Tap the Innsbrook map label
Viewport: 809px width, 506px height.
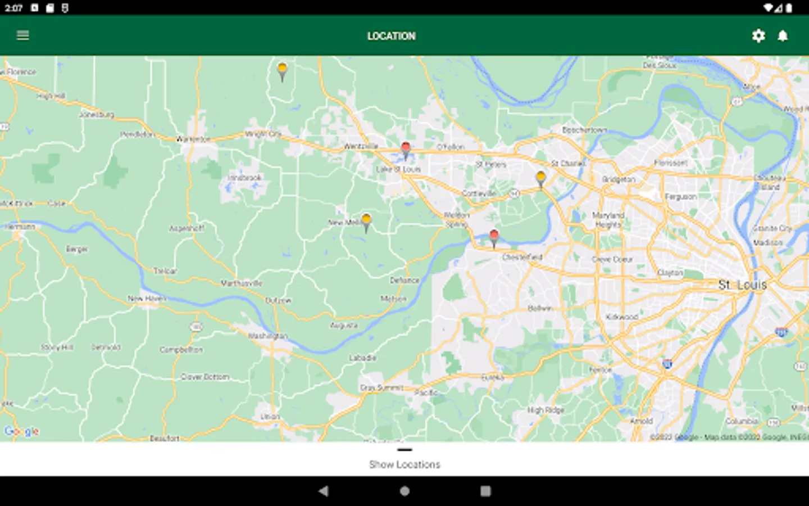245,178
